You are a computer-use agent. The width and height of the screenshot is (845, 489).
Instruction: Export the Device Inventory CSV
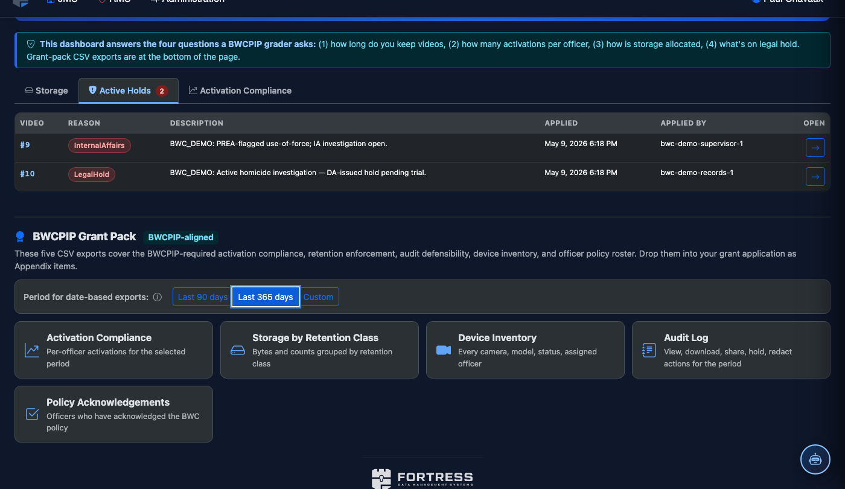pos(525,350)
